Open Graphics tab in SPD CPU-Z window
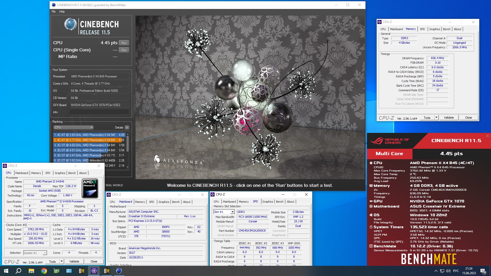Viewport: 491px width, 276px height. coord(267,202)
